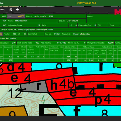
Task: Click the green tree symbol on map
Action: click(x=43, y=100)
